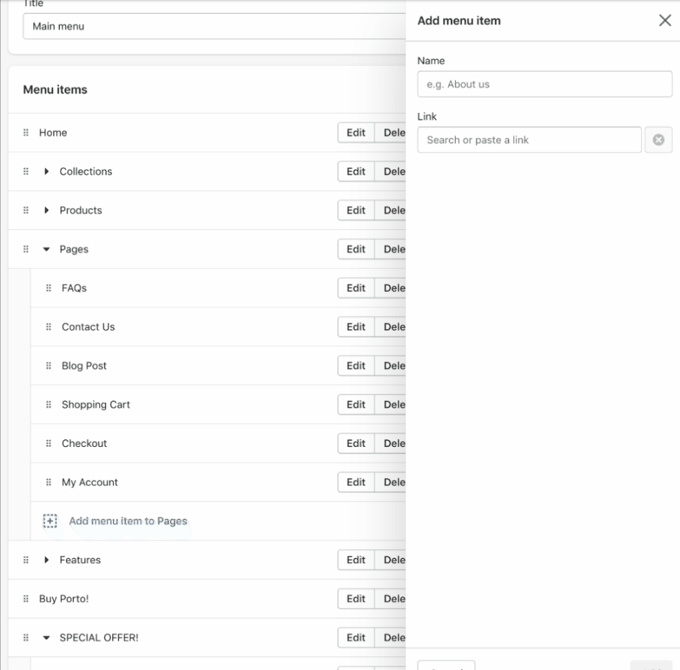The width and height of the screenshot is (680, 670).
Task: Expand the Collections menu item
Action: coord(47,171)
